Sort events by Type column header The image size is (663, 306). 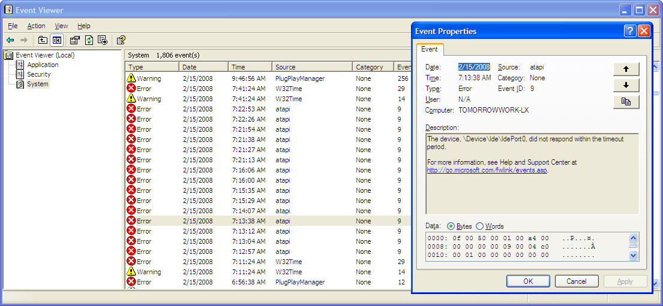(x=152, y=67)
